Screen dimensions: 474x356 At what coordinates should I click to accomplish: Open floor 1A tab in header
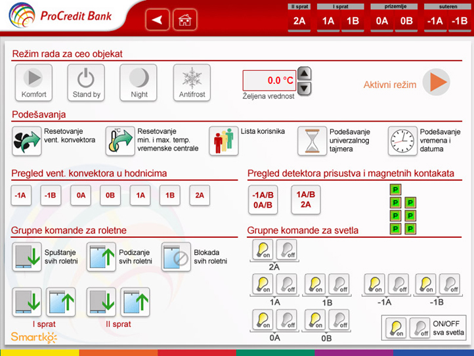(328, 21)
